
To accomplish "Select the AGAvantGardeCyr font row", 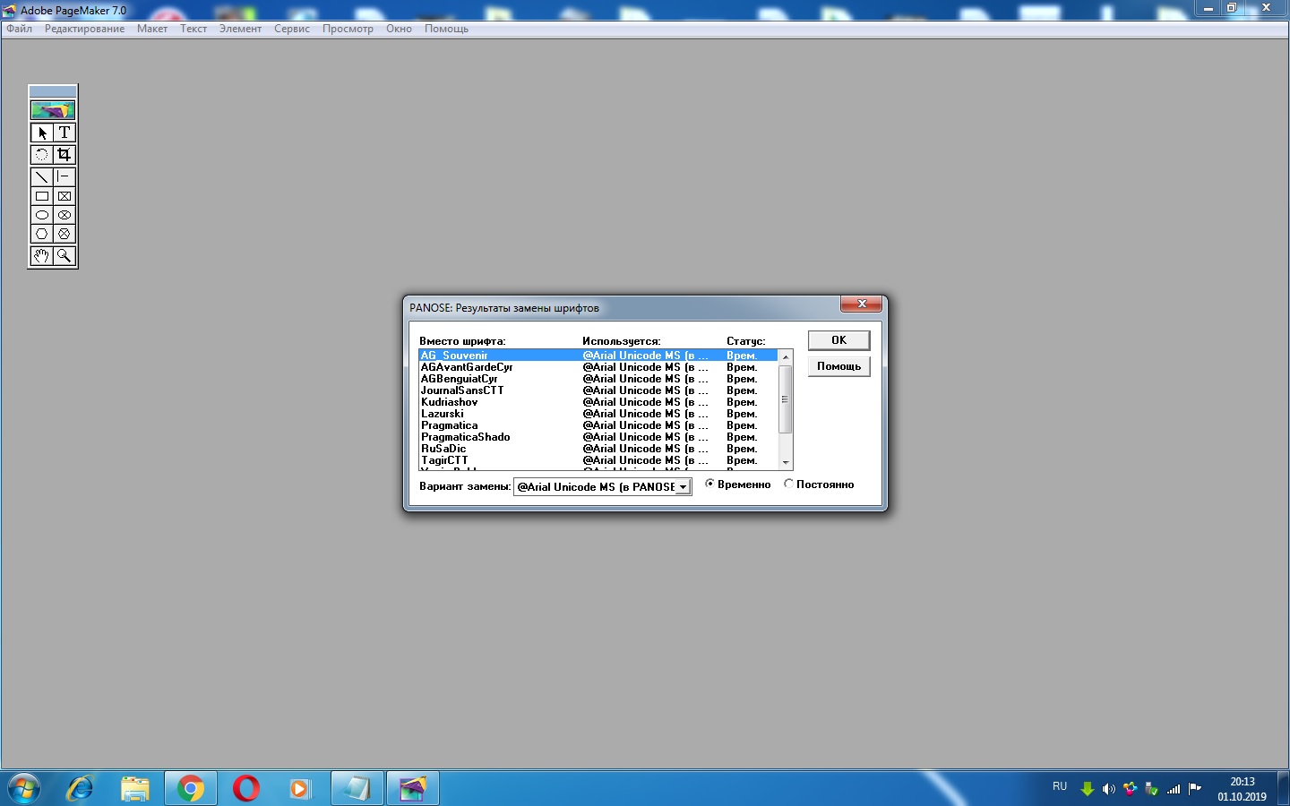I will [x=598, y=367].
